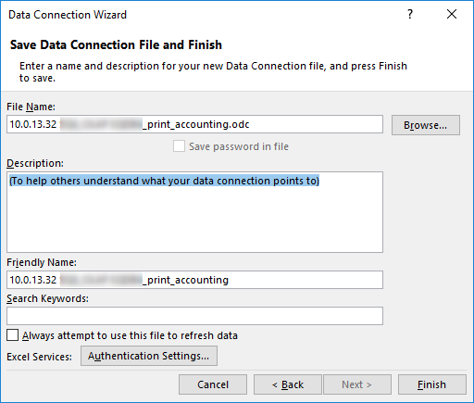Viewport: 474px width, 403px height.
Task: Open the Browse... file location dialog
Action: coord(426,125)
